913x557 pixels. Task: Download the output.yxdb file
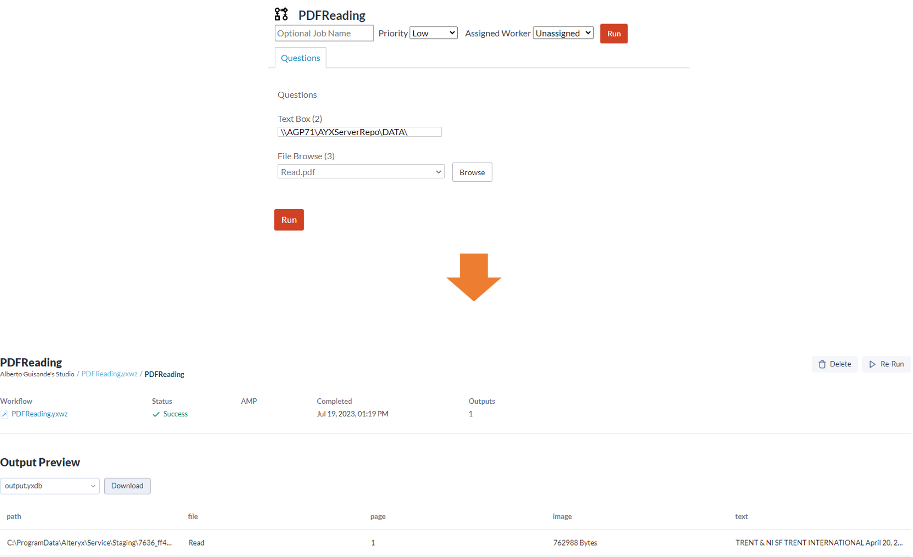click(127, 486)
